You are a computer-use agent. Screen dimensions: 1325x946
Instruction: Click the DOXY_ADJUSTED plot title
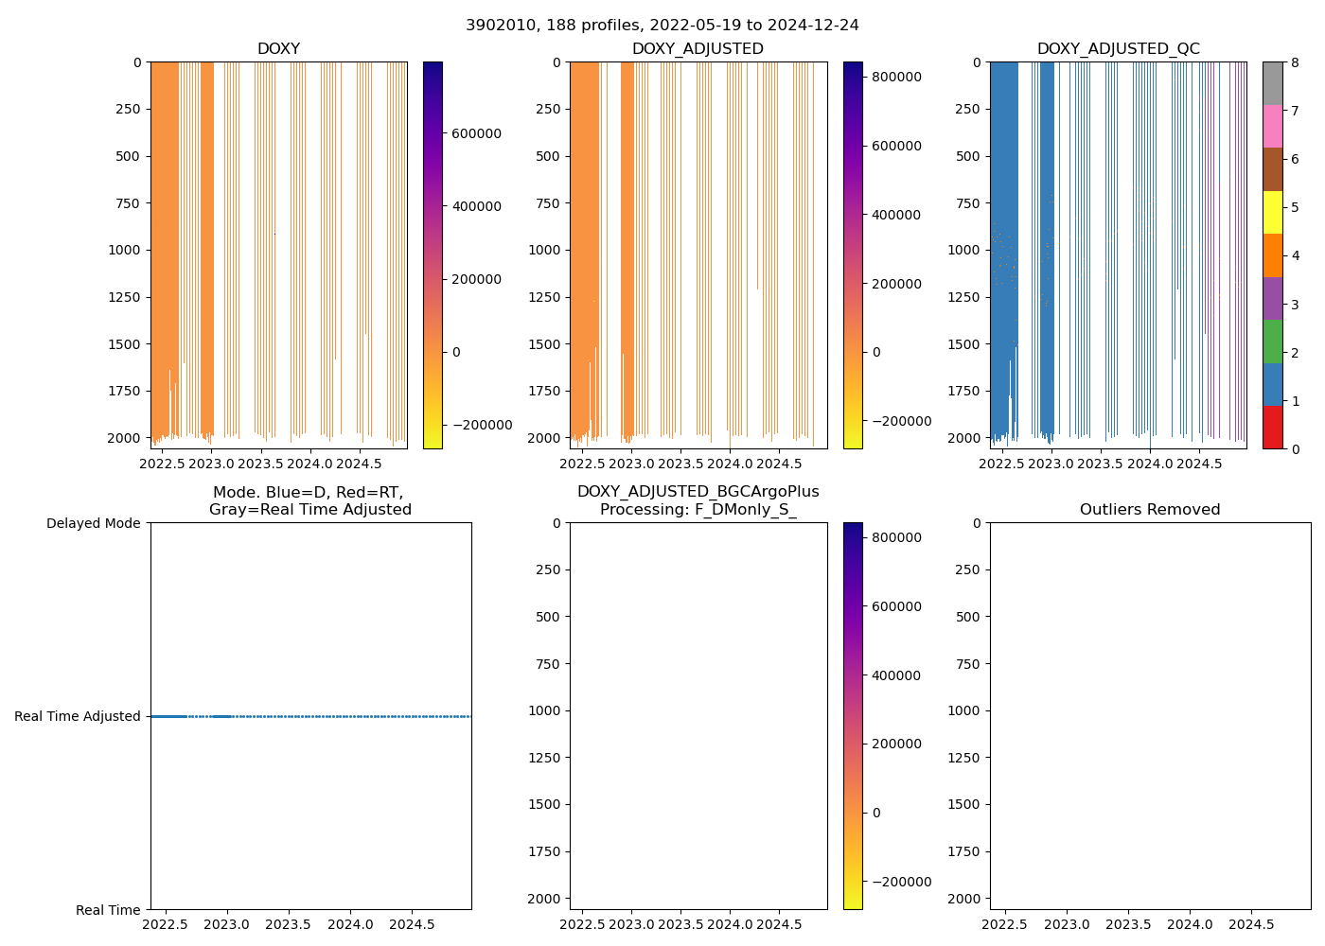pos(698,49)
